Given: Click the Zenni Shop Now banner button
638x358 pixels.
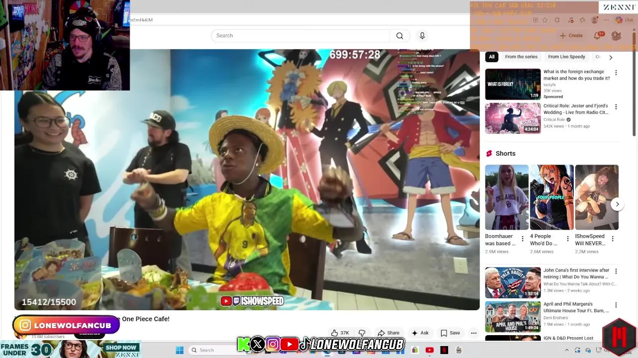Looking at the screenshot, I should click(x=121, y=348).
